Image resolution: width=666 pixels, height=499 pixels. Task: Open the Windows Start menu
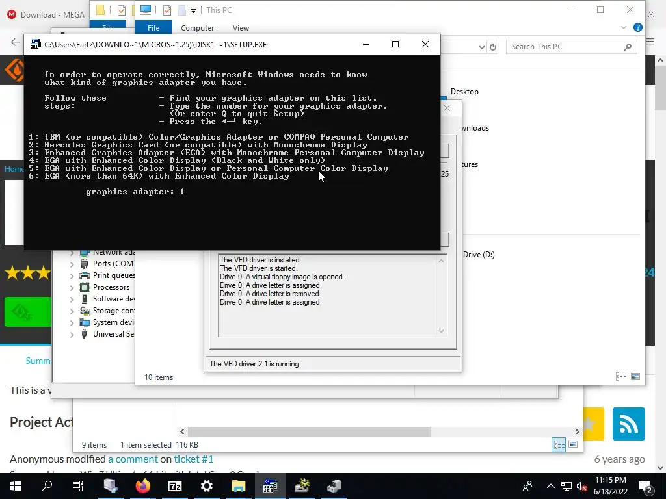click(x=16, y=486)
